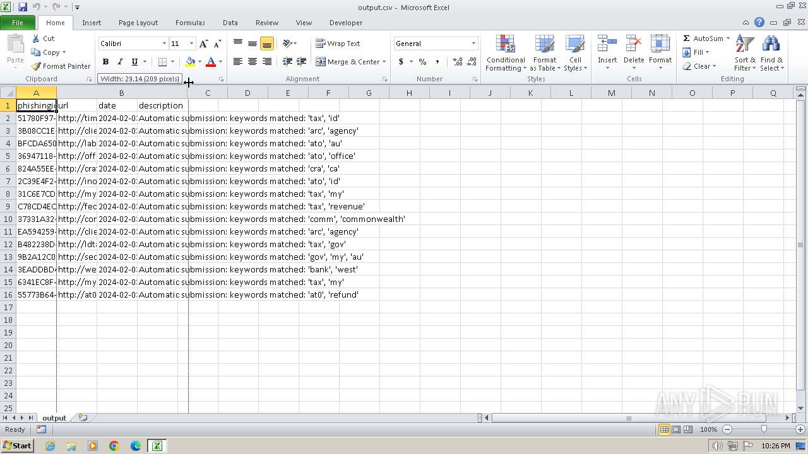Click the Cut scissors icon

[x=36, y=38]
